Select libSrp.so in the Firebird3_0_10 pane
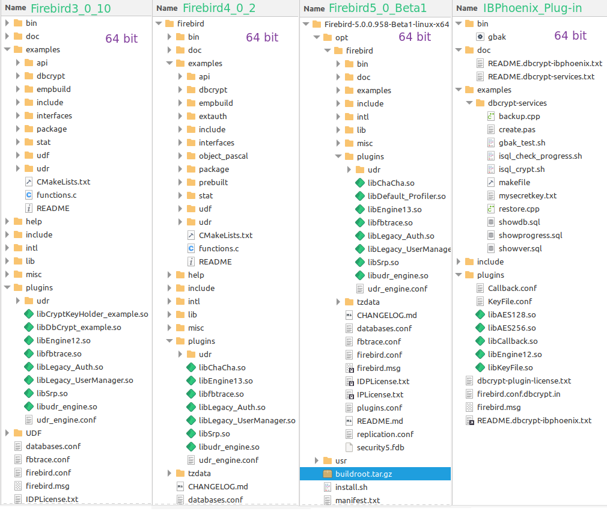Screen dimensions: 607x511 [x=52, y=393]
